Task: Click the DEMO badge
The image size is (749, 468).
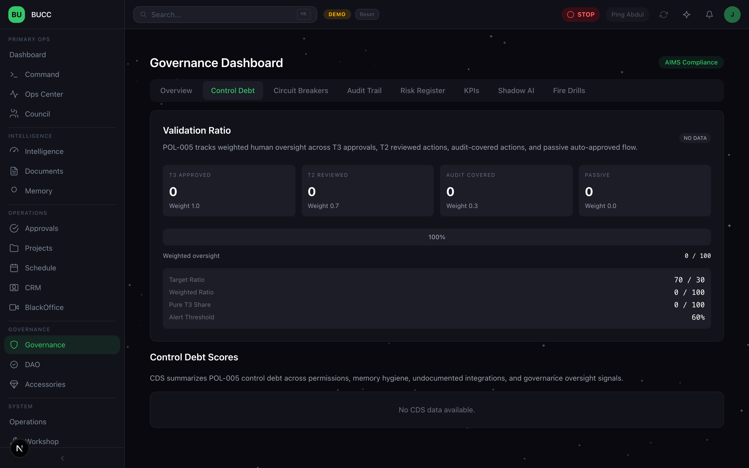Action: coord(337,15)
